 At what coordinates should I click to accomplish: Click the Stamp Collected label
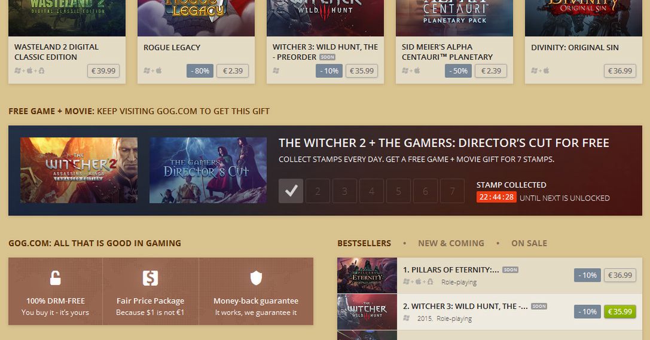(511, 185)
